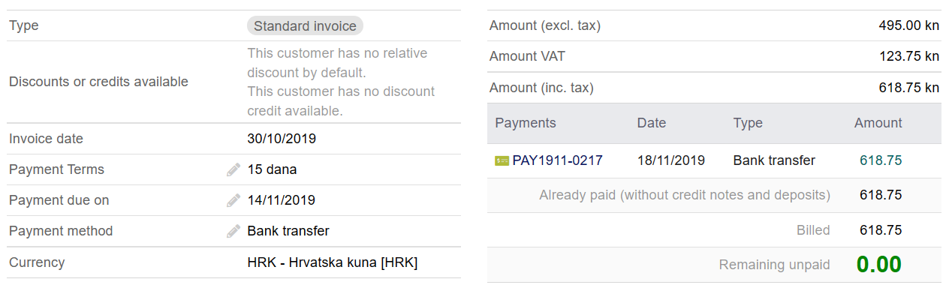Click the payment due date 14/11/2019
Screen dimensions: 952x297
[x=282, y=200]
